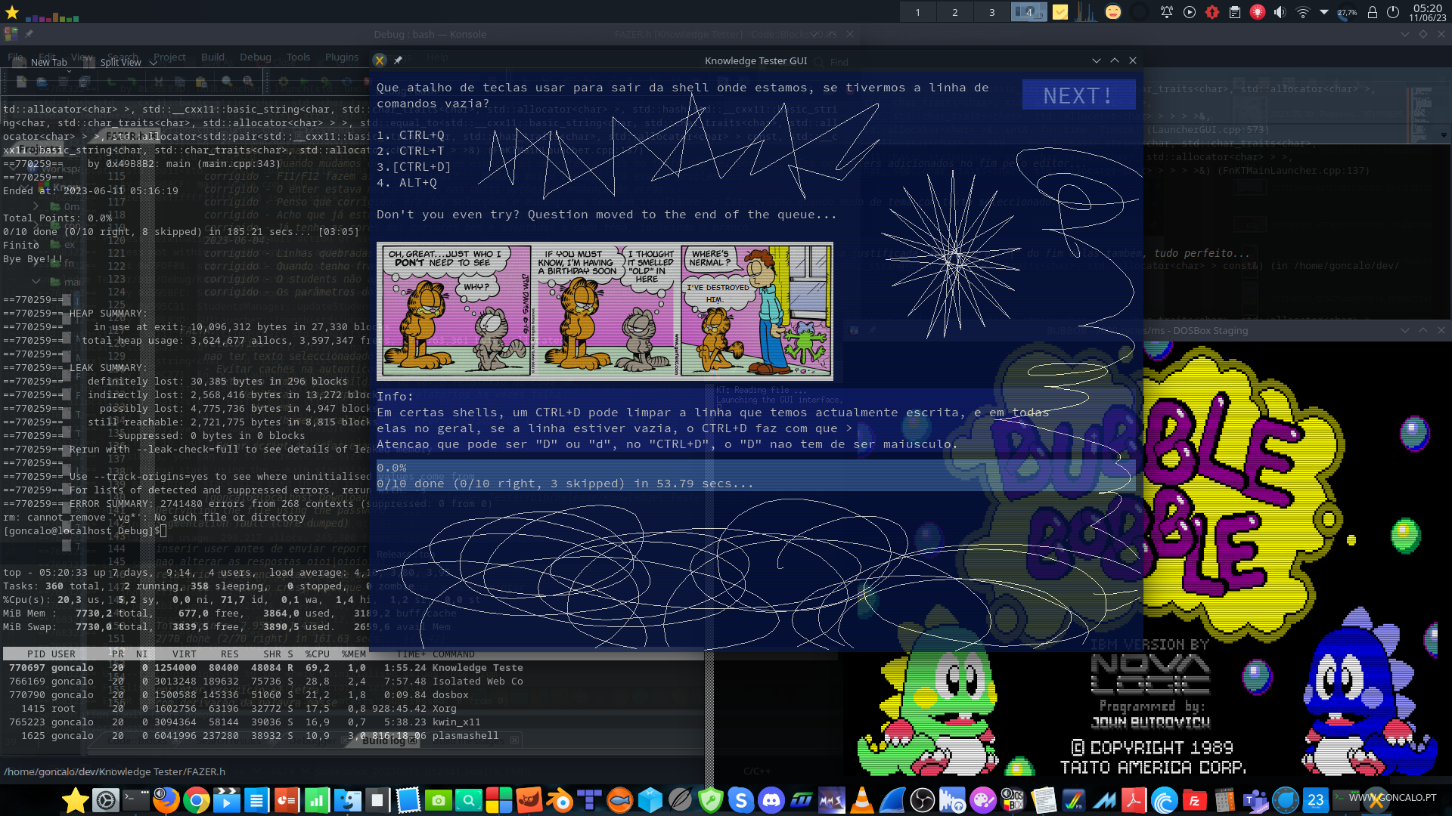Click the Garfield comic strip image

pyautogui.click(x=605, y=311)
